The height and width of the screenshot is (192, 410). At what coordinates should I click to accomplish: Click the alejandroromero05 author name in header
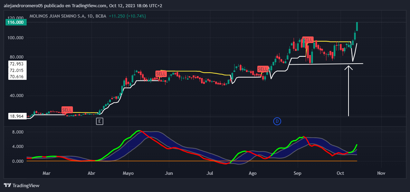pos(22,6)
